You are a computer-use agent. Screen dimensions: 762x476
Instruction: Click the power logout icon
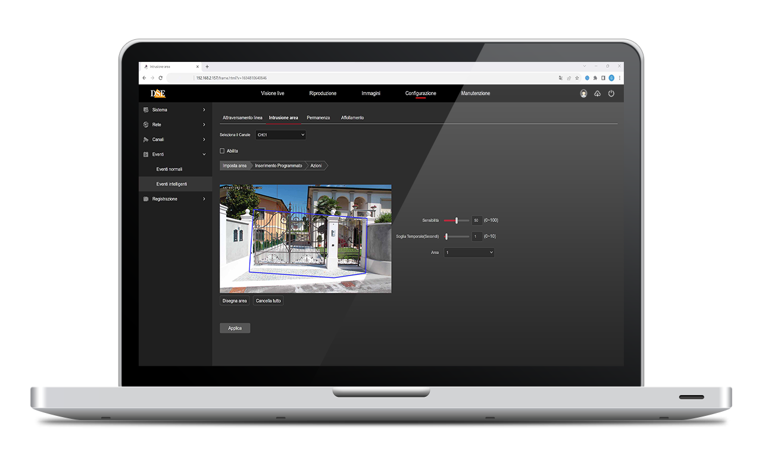pos(611,93)
